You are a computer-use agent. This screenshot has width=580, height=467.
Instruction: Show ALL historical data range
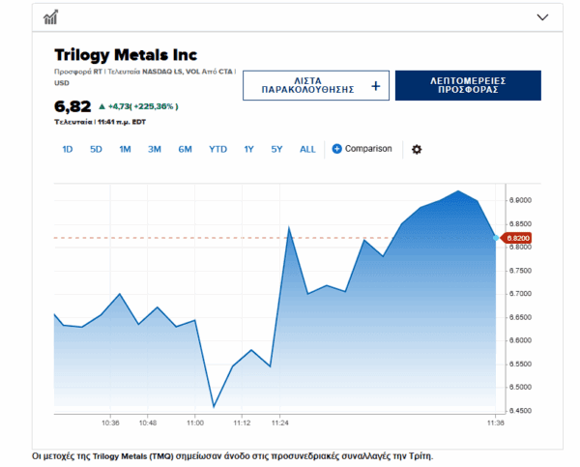[307, 149]
